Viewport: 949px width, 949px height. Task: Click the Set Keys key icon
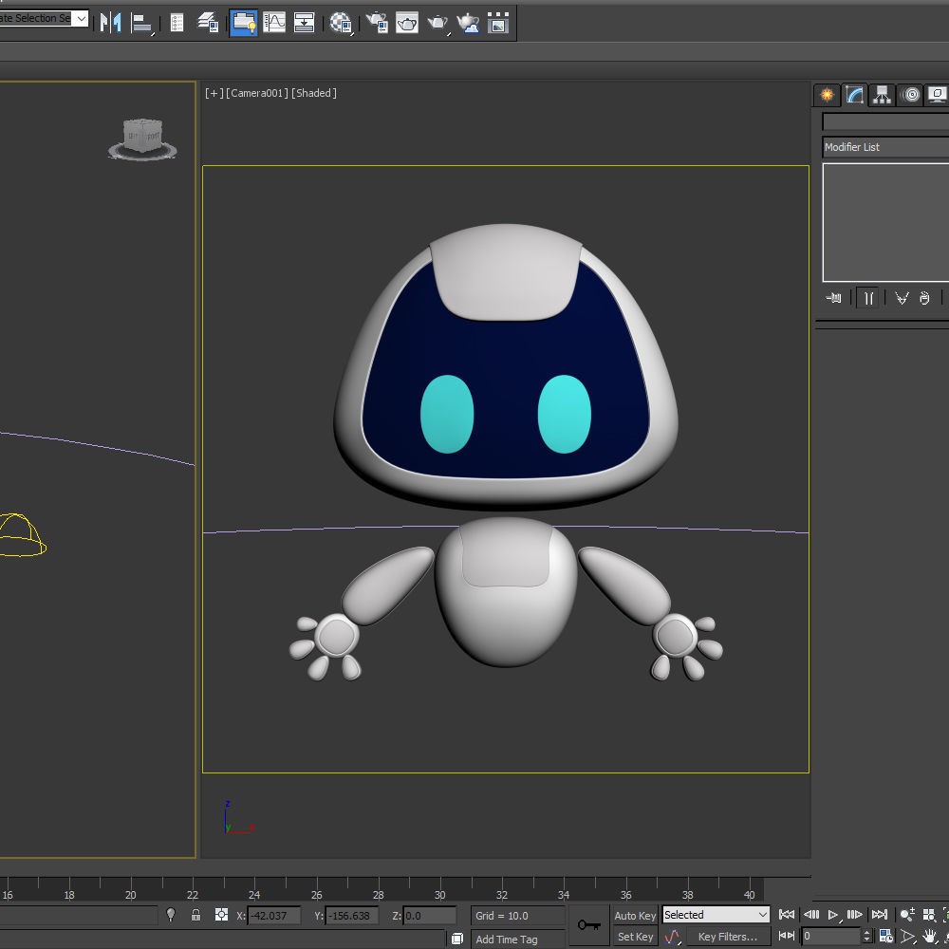[589, 925]
